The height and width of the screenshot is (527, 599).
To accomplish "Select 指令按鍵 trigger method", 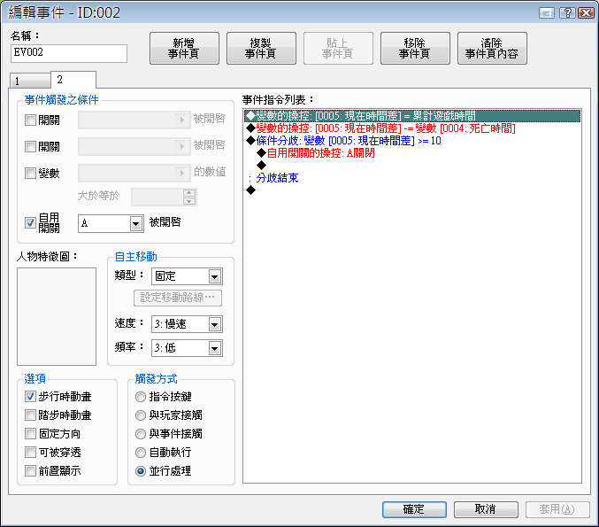I will coord(141,397).
